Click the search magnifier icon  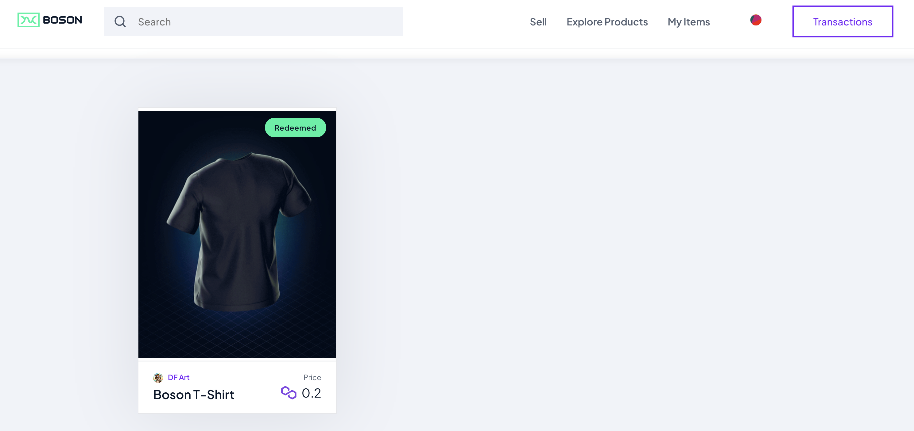point(120,22)
